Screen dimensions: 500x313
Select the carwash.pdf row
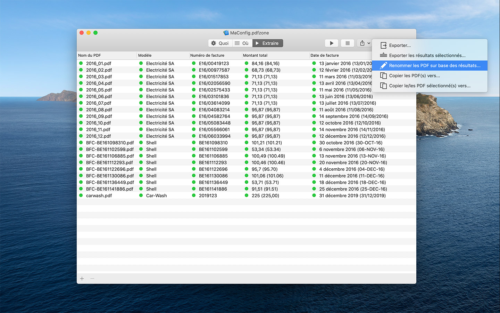click(99, 195)
